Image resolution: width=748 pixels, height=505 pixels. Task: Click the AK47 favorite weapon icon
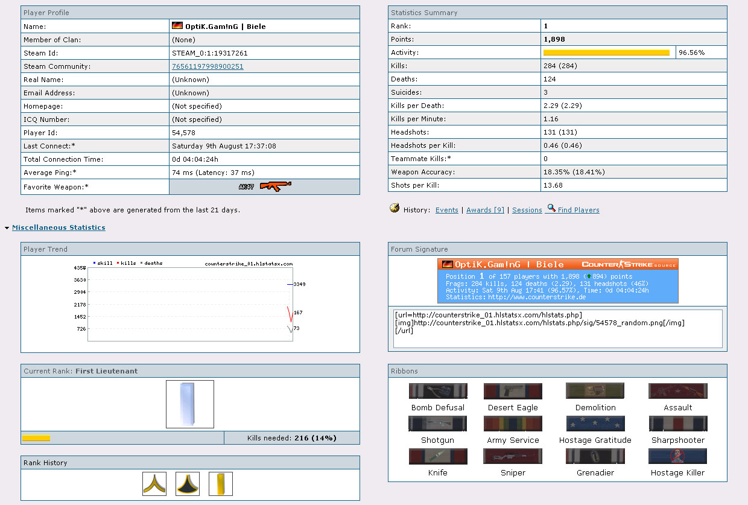tap(265, 186)
